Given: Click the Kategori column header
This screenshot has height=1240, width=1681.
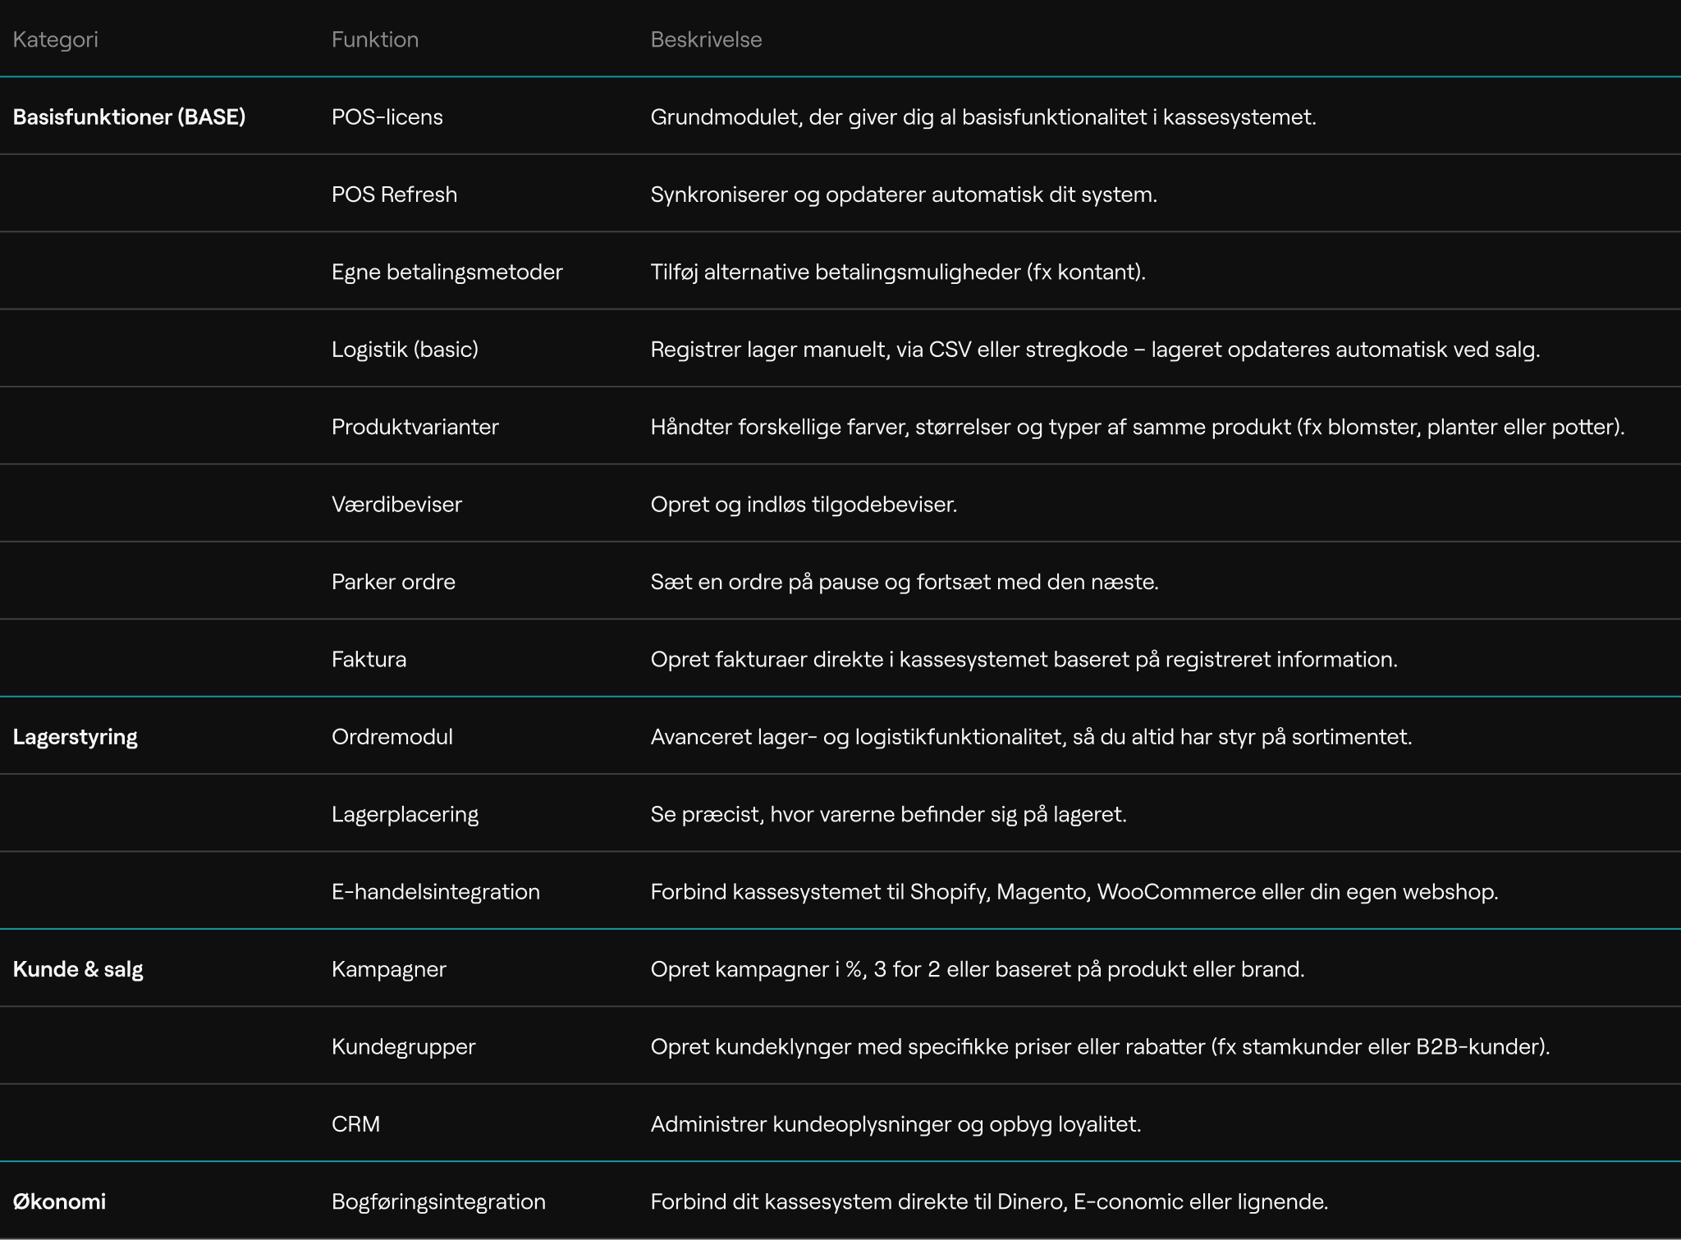Looking at the screenshot, I should click(55, 39).
